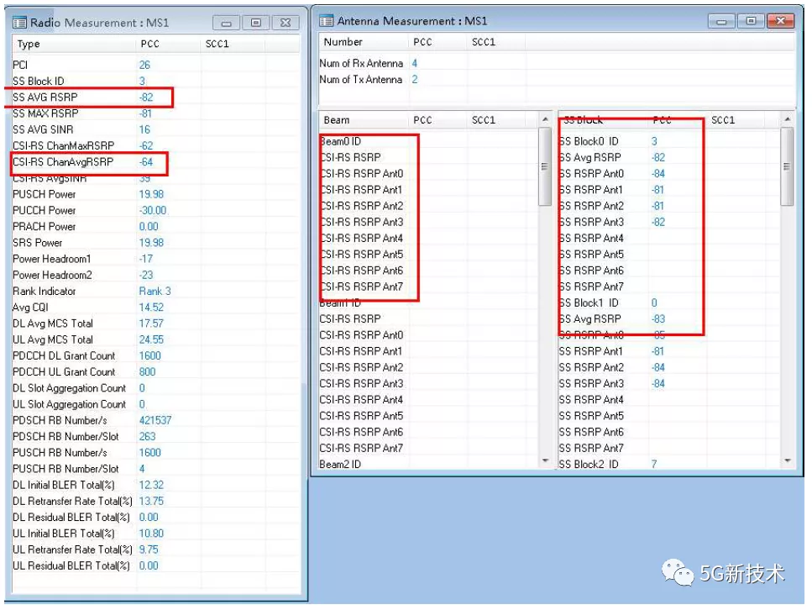Select the SS Block1 ID row
The width and height of the screenshot is (812, 610).
(x=669, y=302)
